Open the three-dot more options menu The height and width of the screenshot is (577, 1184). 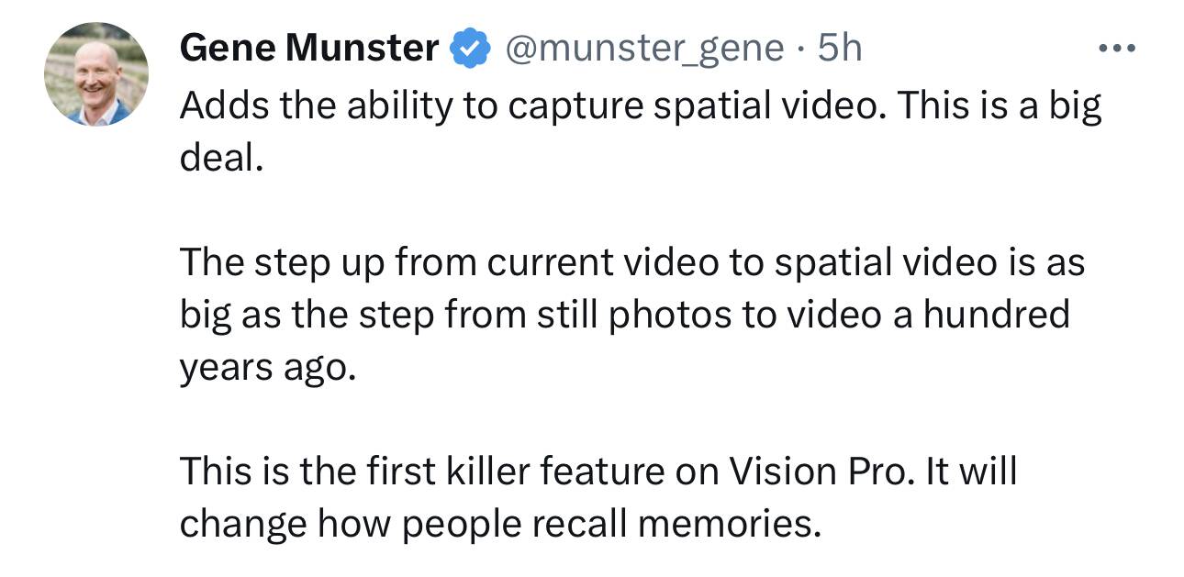(x=1115, y=48)
